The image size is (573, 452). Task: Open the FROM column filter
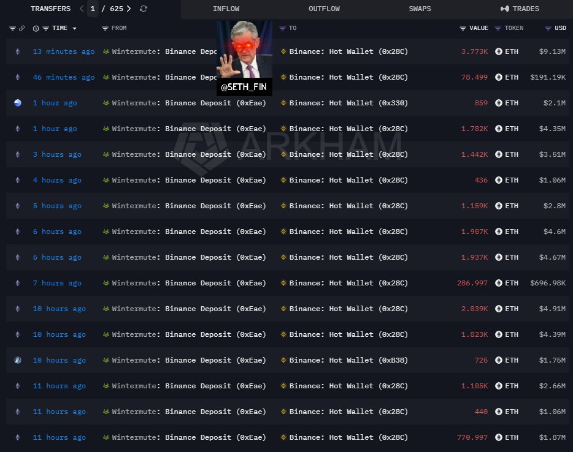point(106,28)
